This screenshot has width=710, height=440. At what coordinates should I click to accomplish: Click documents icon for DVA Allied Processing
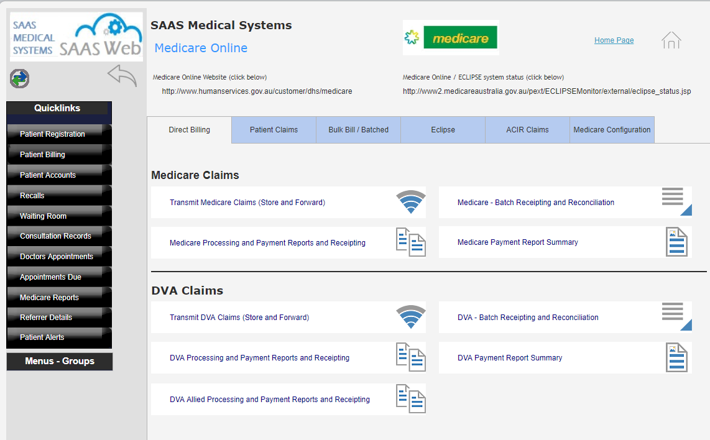[411, 399]
